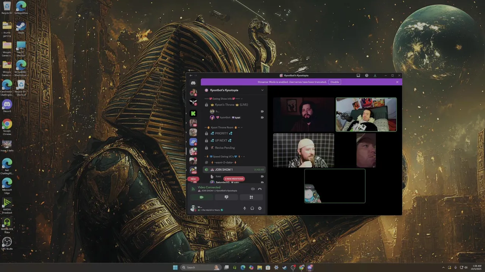Open Google Chrome desktop shortcut
The height and width of the screenshot is (272, 485).
(7, 127)
